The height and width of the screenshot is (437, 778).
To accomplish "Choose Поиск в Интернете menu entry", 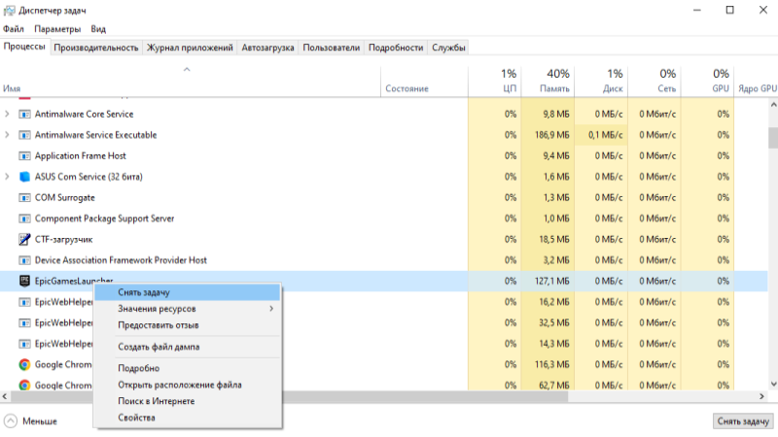I will click(x=187, y=401).
